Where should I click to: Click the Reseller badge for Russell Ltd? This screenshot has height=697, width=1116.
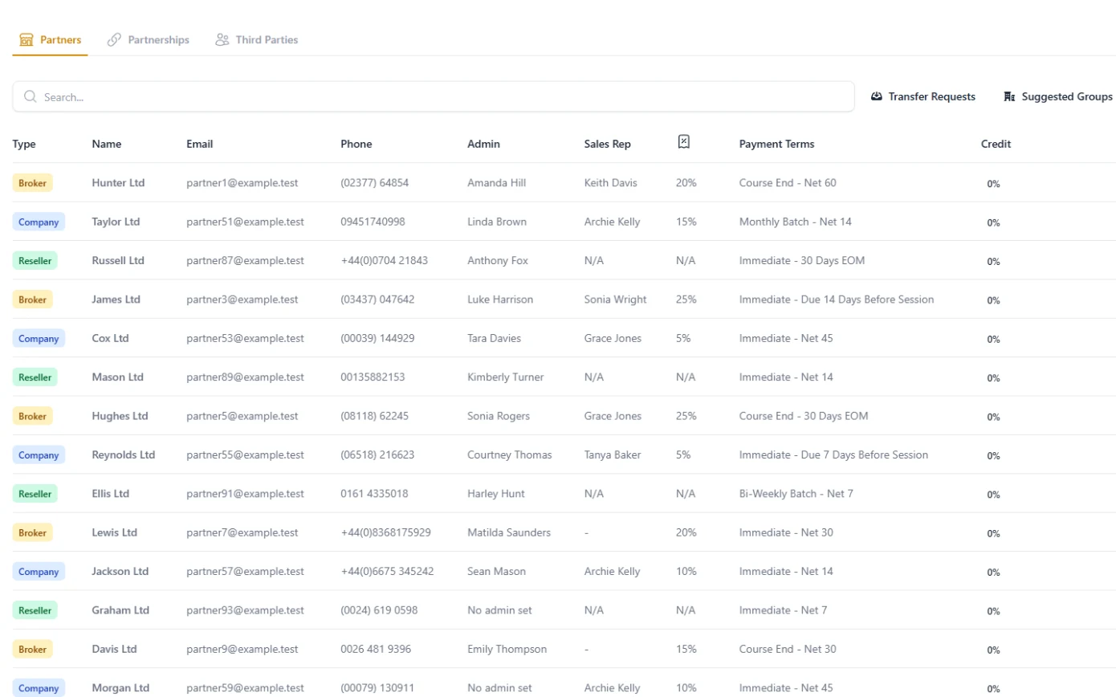pos(35,261)
